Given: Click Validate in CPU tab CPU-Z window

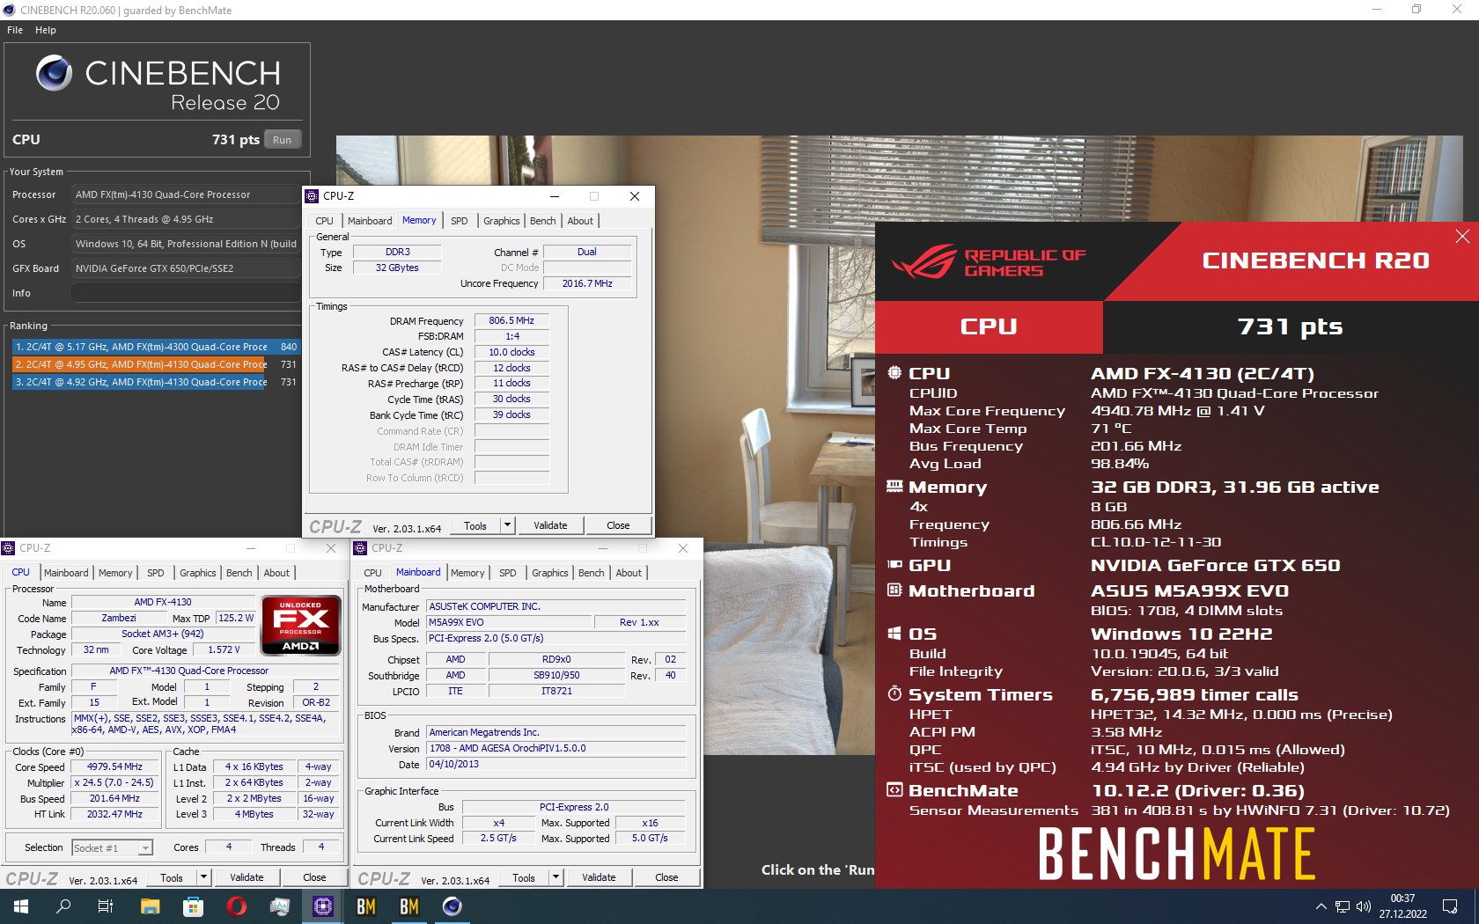Looking at the screenshot, I should pyautogui.click(x=246, y=877).
